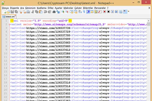Close the document with menu bar X
This screenshot has width=152, height=101.
tap(149, 8)
